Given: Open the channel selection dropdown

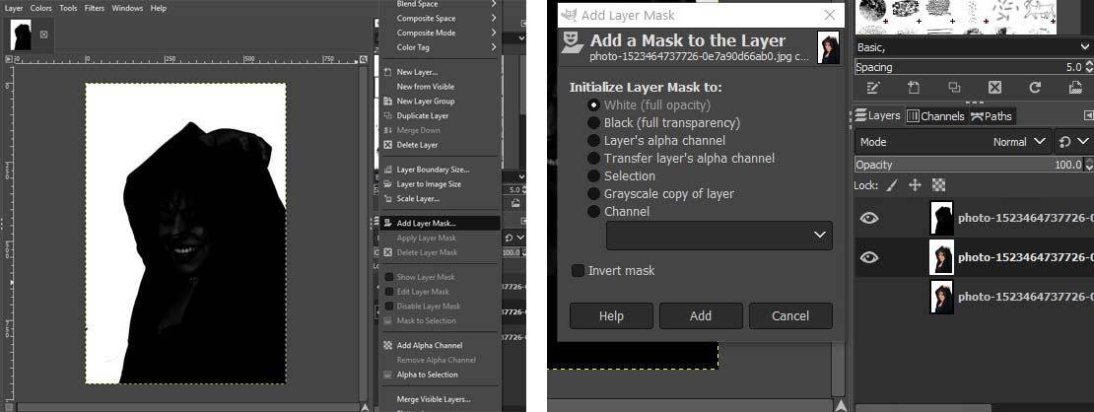Looking at the screenshot, I should 719,236.
